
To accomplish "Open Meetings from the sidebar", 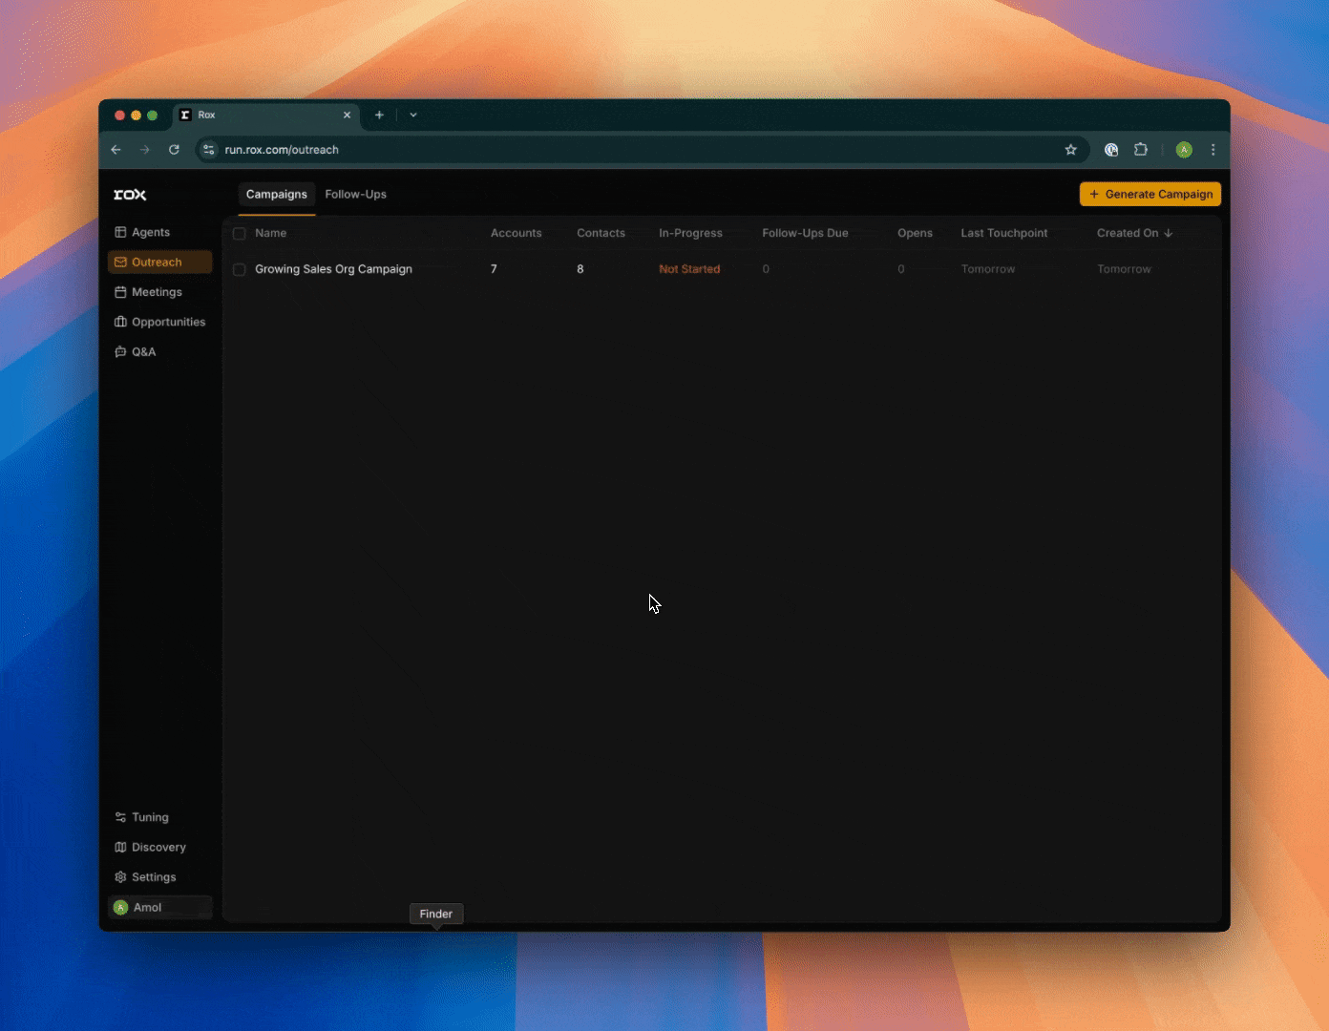I will click(156, 292).
